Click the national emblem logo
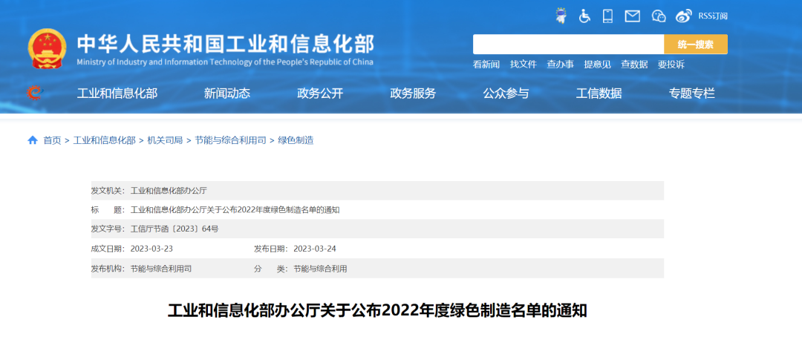Viewport: 802px width, 360px height. coord(47,48)
